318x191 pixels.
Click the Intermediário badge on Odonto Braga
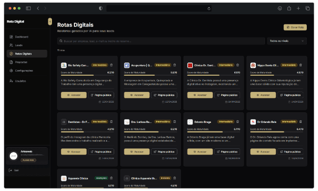[x=226, y=122]
